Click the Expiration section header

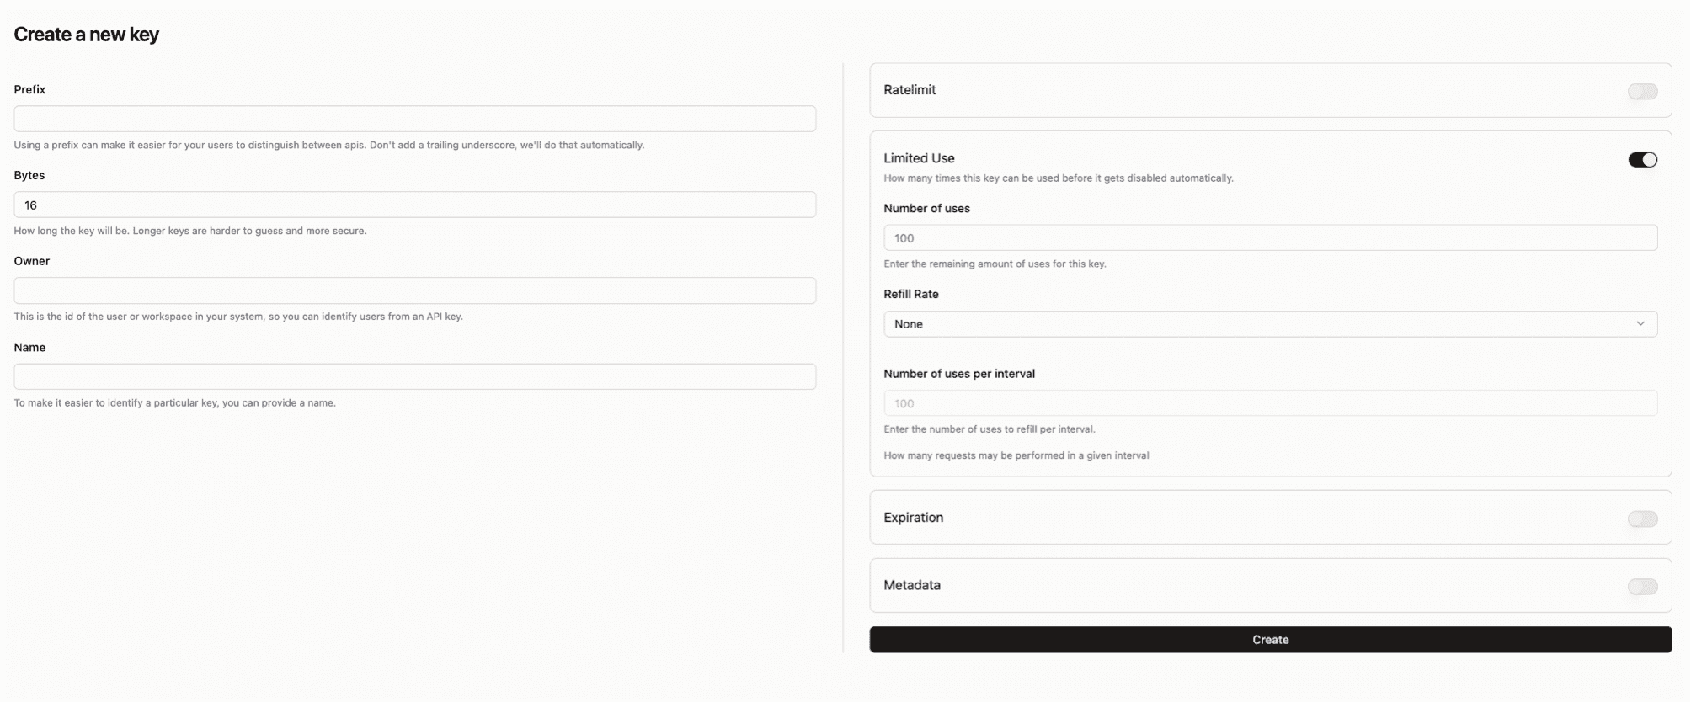(913, 518)
